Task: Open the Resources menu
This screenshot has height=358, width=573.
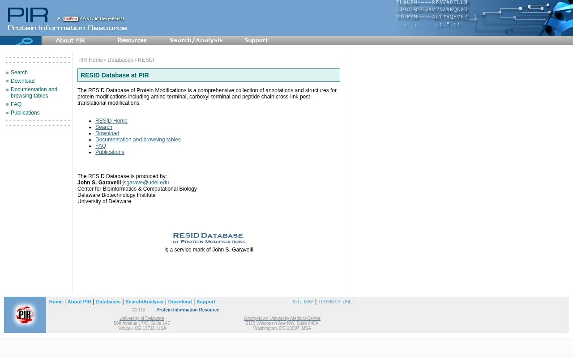Action: (132, 40)
